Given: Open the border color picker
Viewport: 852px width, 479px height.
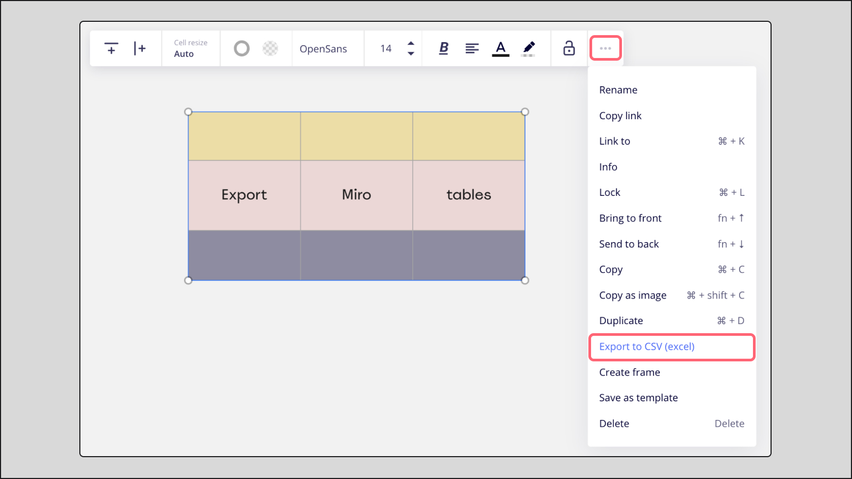Looking at the screenshot, I should point(242,48).
